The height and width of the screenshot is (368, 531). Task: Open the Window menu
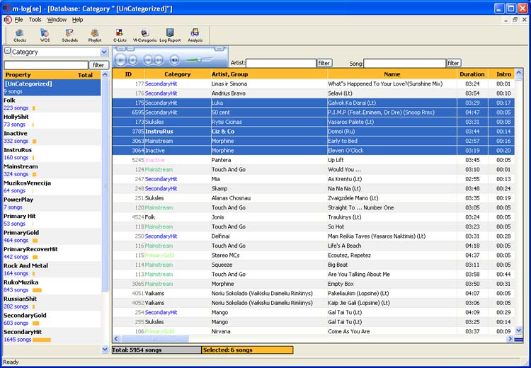click(x=57, y=20)
